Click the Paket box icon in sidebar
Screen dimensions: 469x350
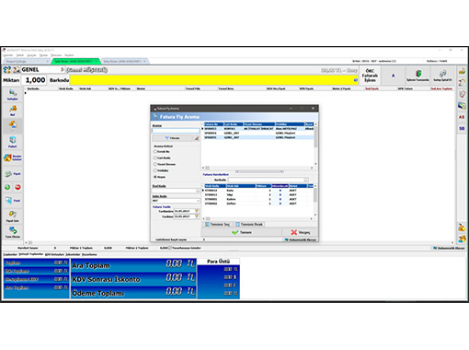click(x=13, y=142)
